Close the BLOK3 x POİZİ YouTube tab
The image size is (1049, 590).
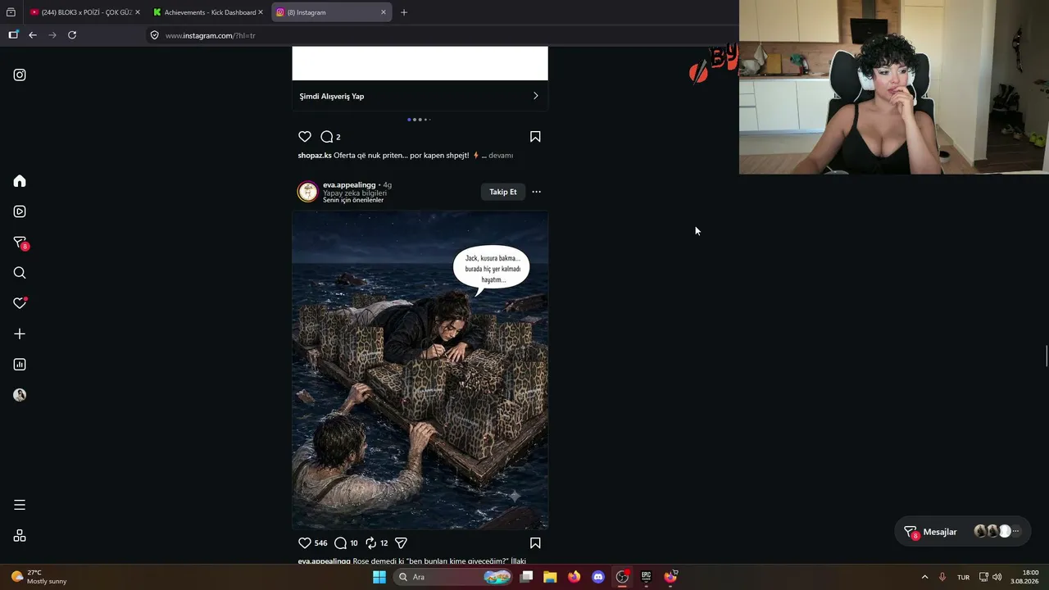point(137,12)
